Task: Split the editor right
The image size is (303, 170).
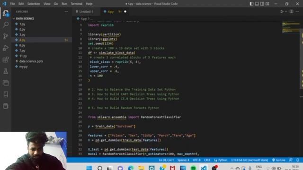Action: tap(292, 11)
